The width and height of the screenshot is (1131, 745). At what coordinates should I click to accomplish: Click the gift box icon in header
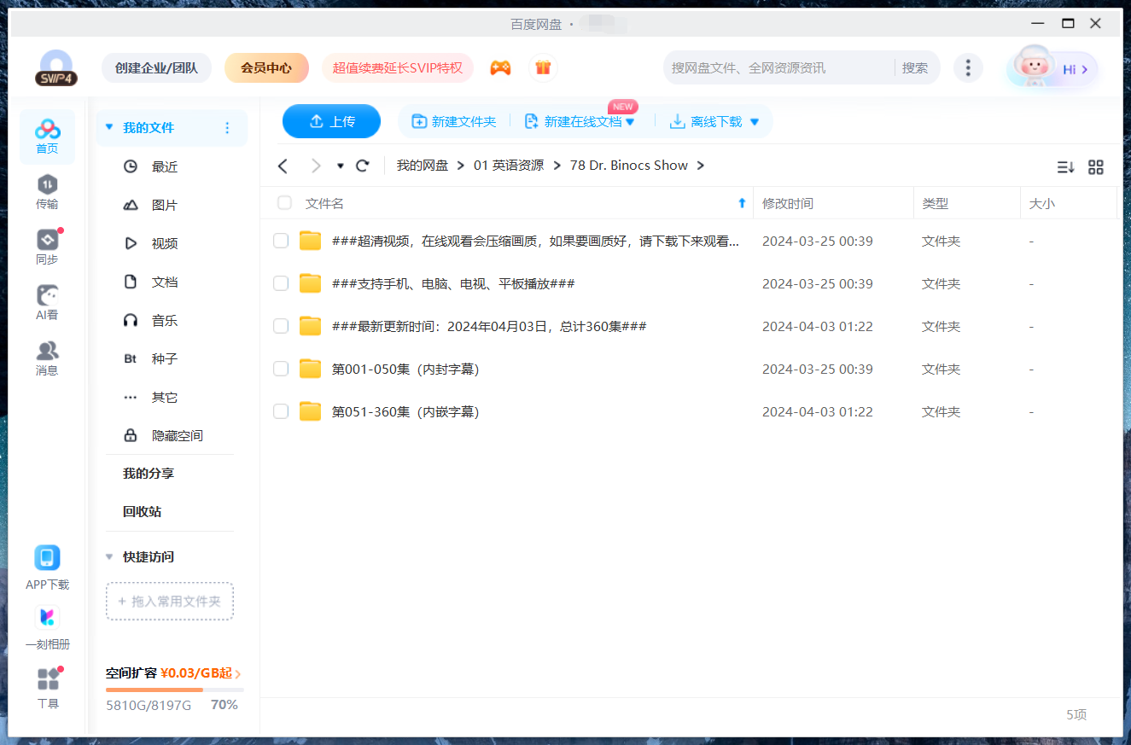(x=543, y=67)
